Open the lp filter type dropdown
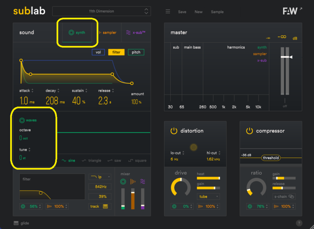Image resolution: width=314 pixels, height=229 pixels. [x=100, y=177]
